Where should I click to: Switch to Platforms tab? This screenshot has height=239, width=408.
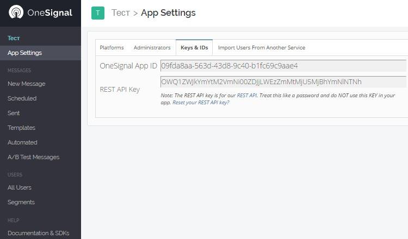tap(112, 48)
